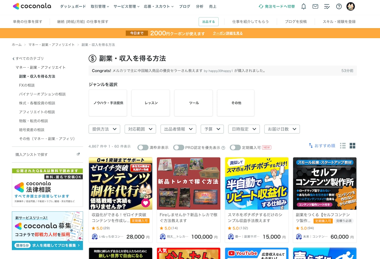Expand the 応募・スカウト menu
380x259 pixels.
click(x=159, y=6)
